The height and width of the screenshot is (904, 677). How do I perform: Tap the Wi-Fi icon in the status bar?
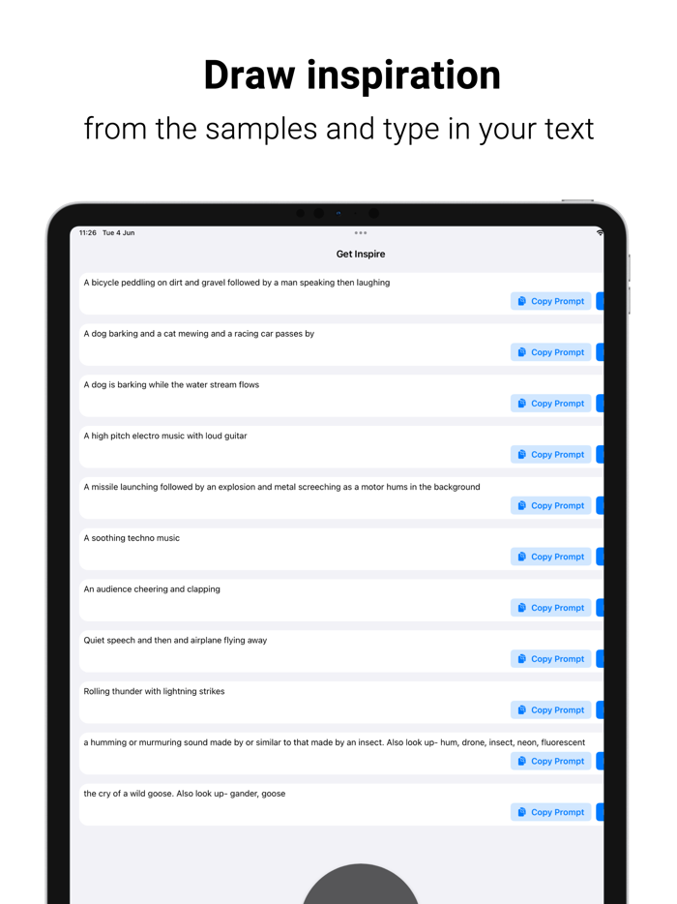pos(598,232)
